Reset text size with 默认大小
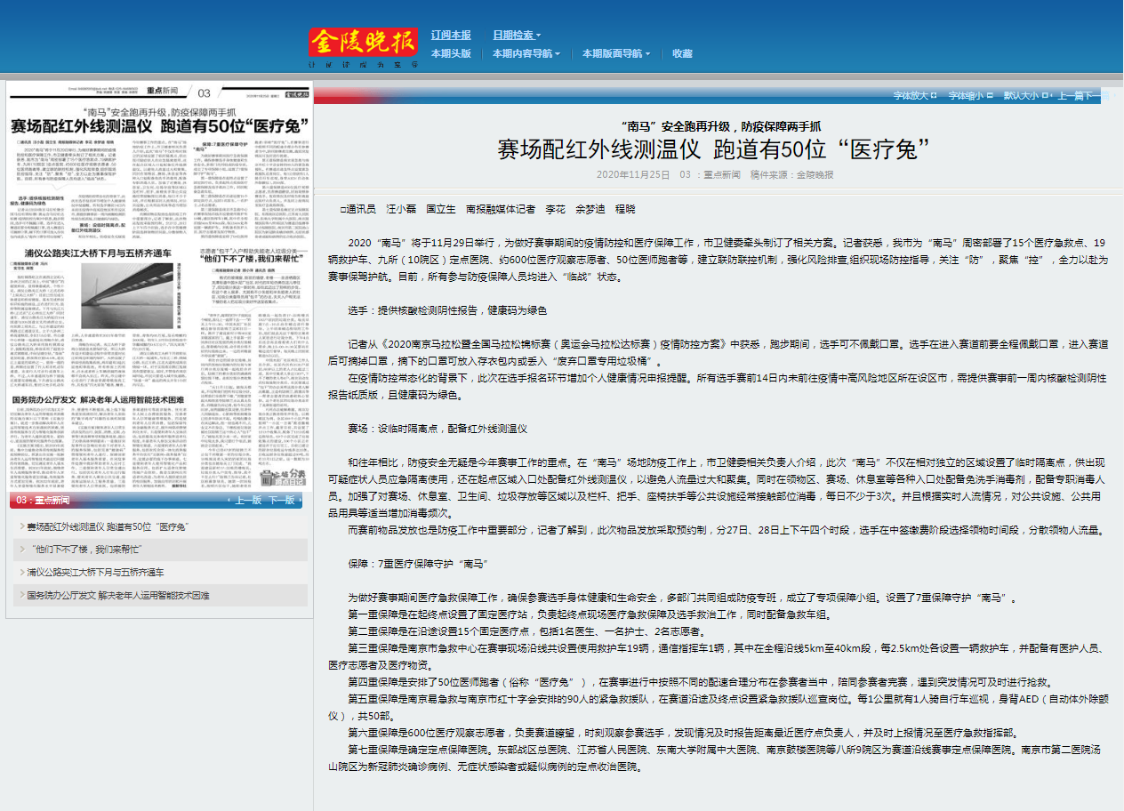 (1024, 95)
